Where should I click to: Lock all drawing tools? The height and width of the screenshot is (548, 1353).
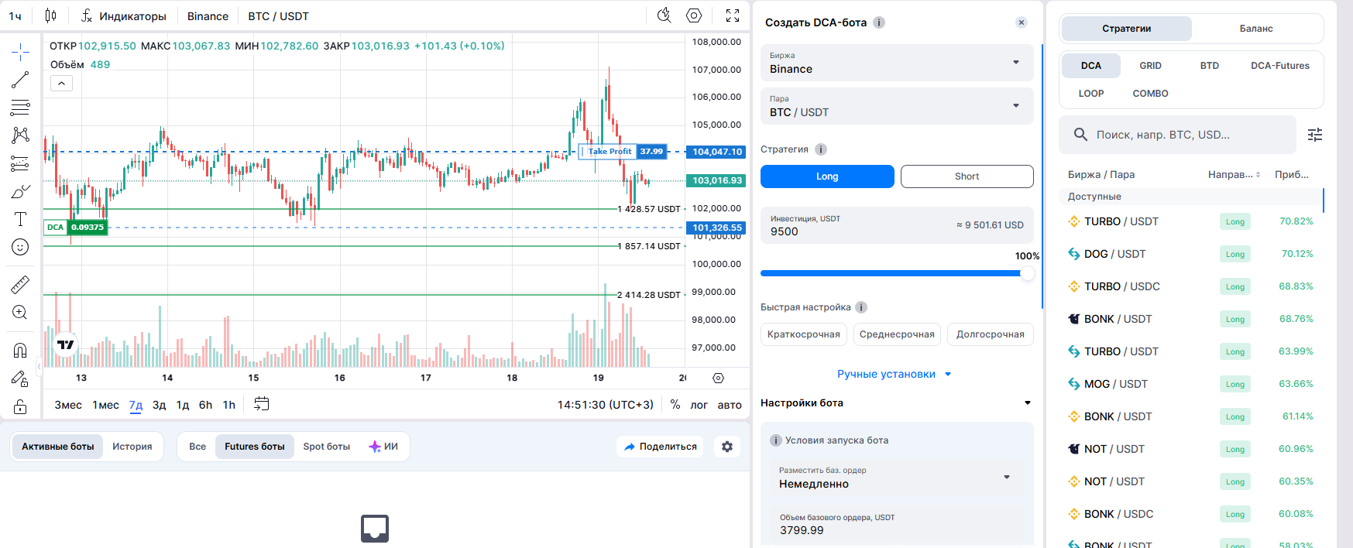point(20,406)
